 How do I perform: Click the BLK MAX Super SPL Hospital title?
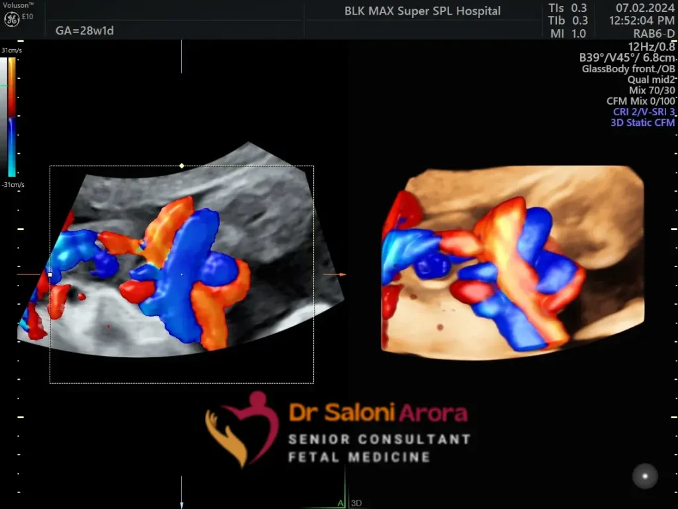click(x=422, y=11)
